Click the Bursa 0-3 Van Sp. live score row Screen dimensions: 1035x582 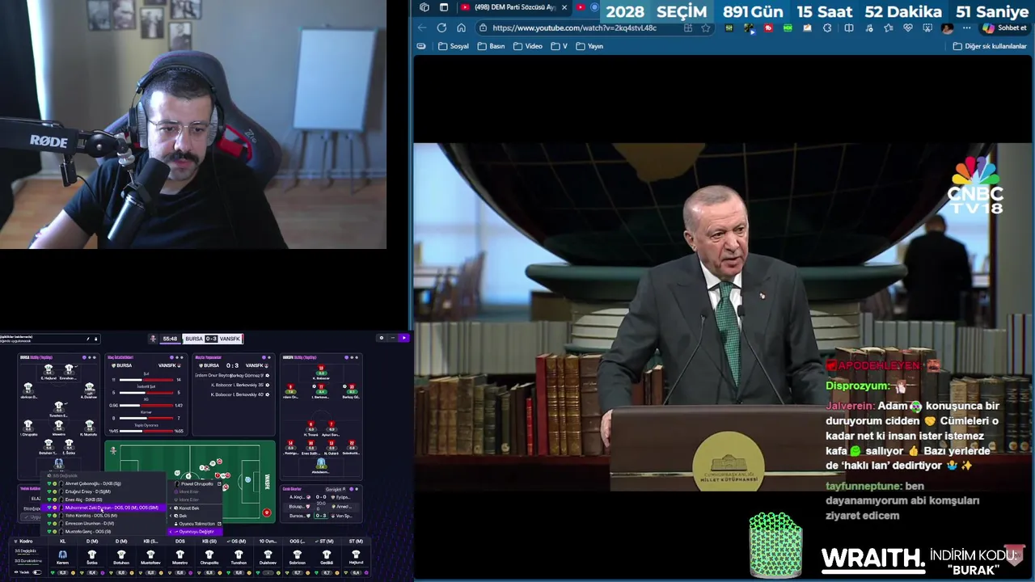[x=320, y=516]
